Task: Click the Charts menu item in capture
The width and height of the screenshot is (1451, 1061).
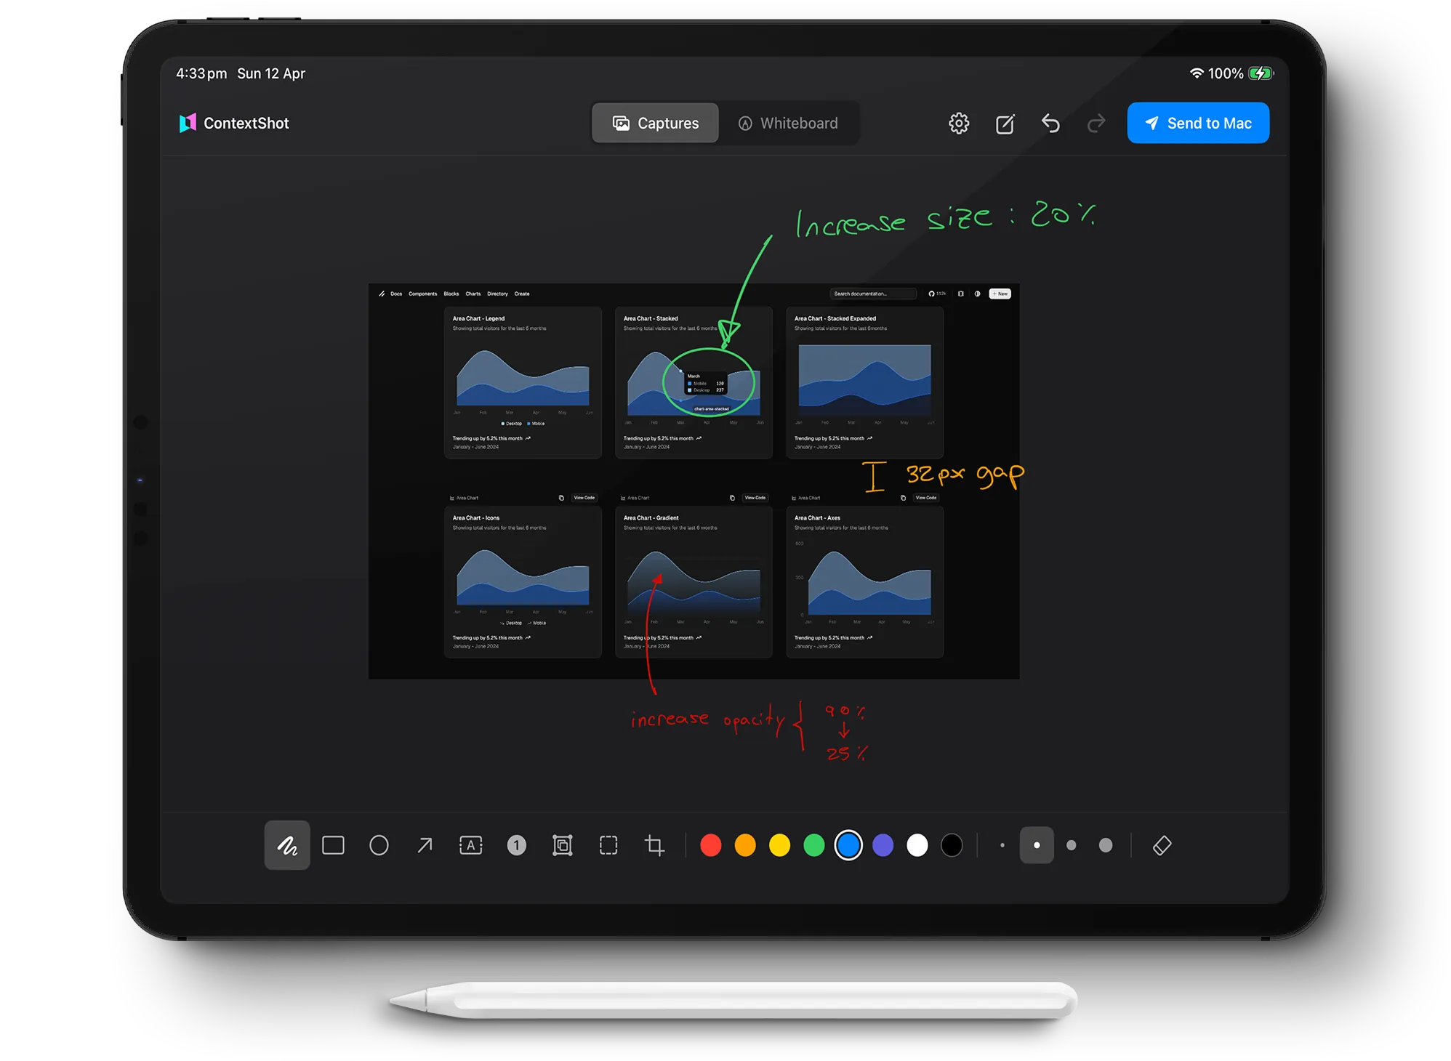Action: [x=473, y=294]
